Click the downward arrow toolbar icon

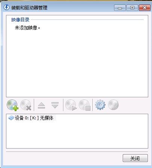55,105
